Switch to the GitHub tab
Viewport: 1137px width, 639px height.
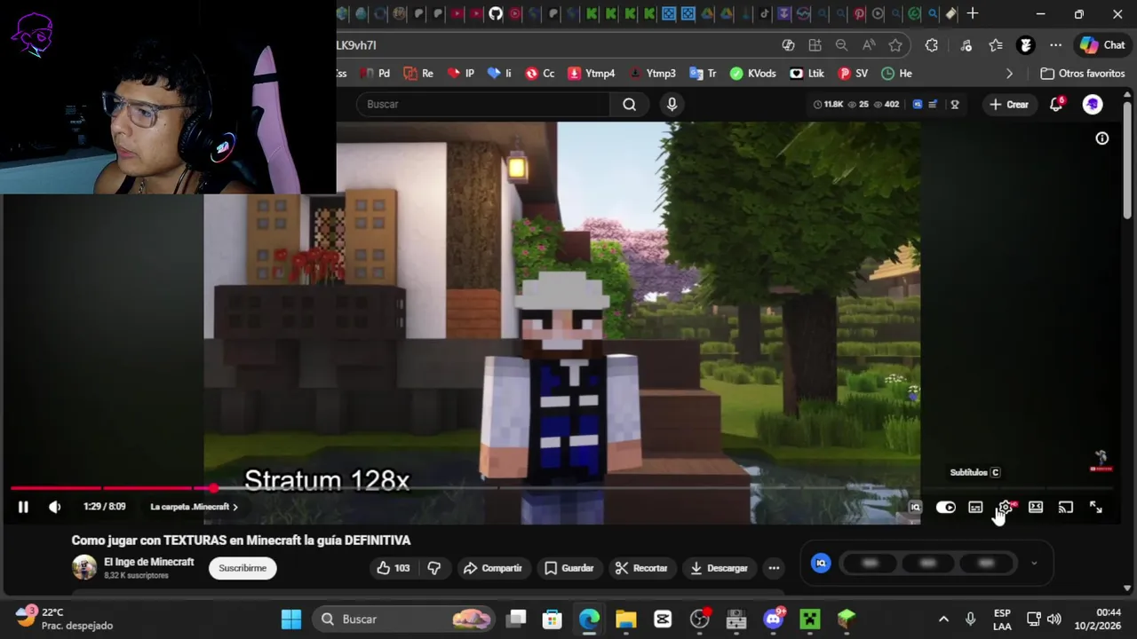496,13
